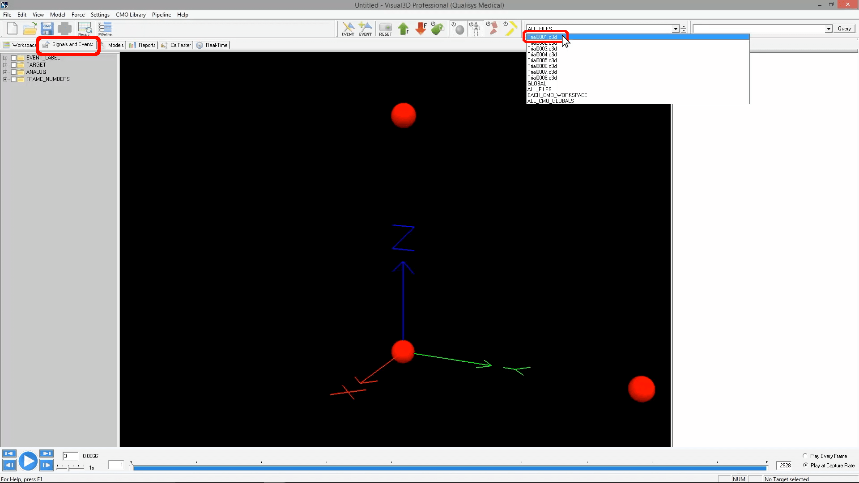Click the red down-arrow force icon
Screen dimensions: 859x483
421,29
